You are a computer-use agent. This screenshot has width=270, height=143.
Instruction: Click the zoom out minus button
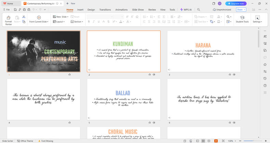coord(240,141)
